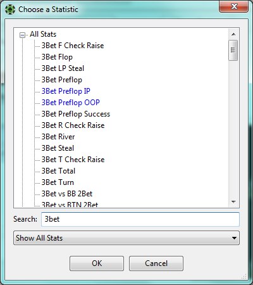Pick the 3Bet Preflop OOP stat
Viewport: 253px width, 285px height.
(x=70, y=103)
